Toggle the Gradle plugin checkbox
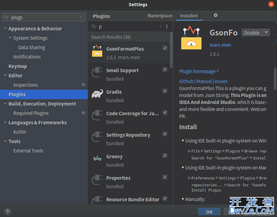This screenshot has height=217, width=277. tap(165, 91)
